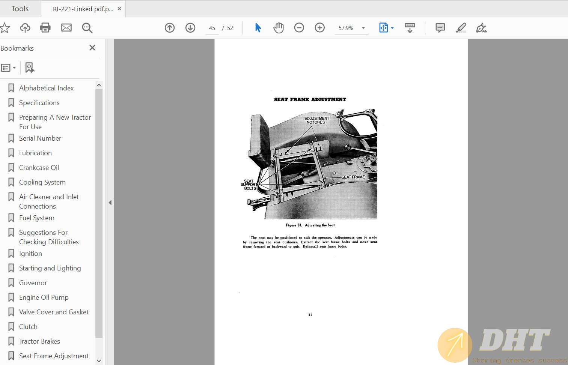The width and height of the screenshot is (568, 365).
Task: Open the Alphabetical Index bookmark
Action: (46, 88)
